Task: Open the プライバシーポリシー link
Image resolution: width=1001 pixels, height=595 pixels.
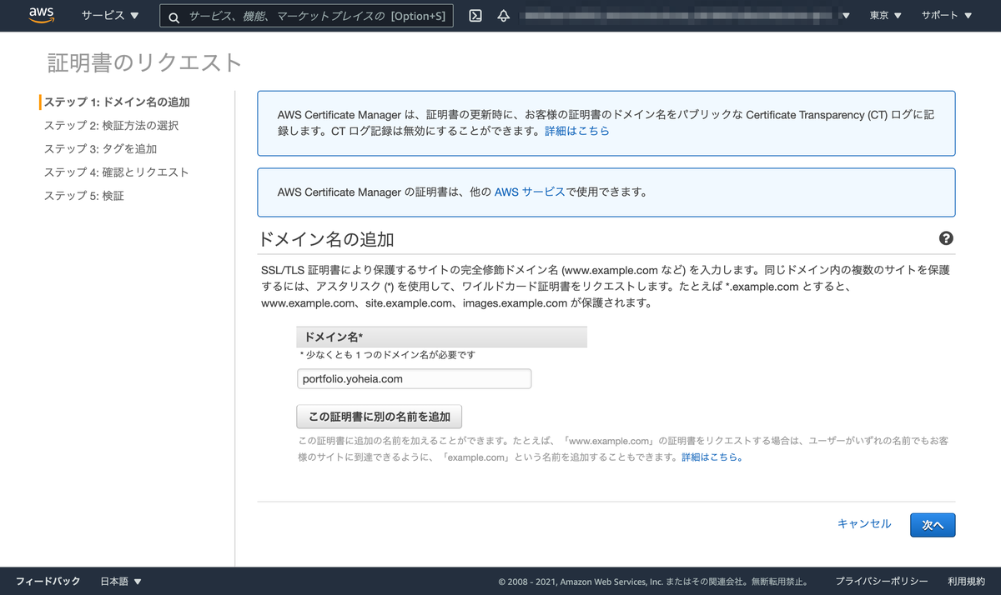Action: (882, 581)
